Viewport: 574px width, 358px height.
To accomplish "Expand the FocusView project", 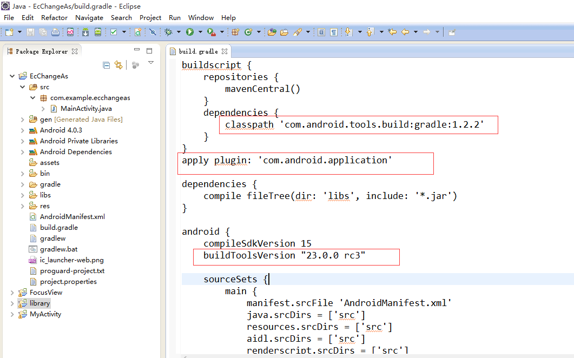I will click(12, 293).
